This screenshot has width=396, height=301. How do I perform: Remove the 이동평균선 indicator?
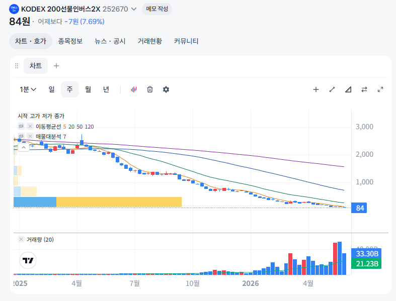(x=30, y=126)
